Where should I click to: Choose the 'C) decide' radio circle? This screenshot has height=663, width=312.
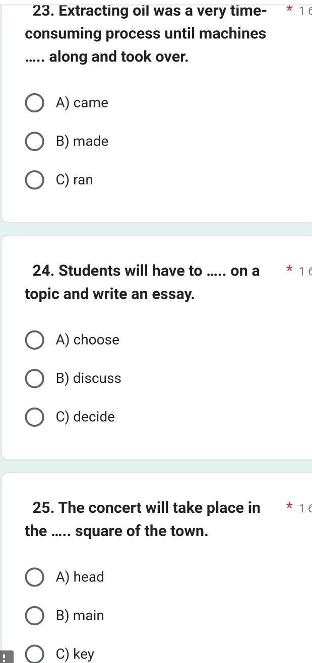click(34, 417)
